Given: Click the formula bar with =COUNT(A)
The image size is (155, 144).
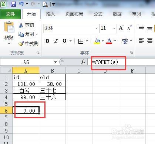Looking at the screenshot, I should [x=121, y=62].
